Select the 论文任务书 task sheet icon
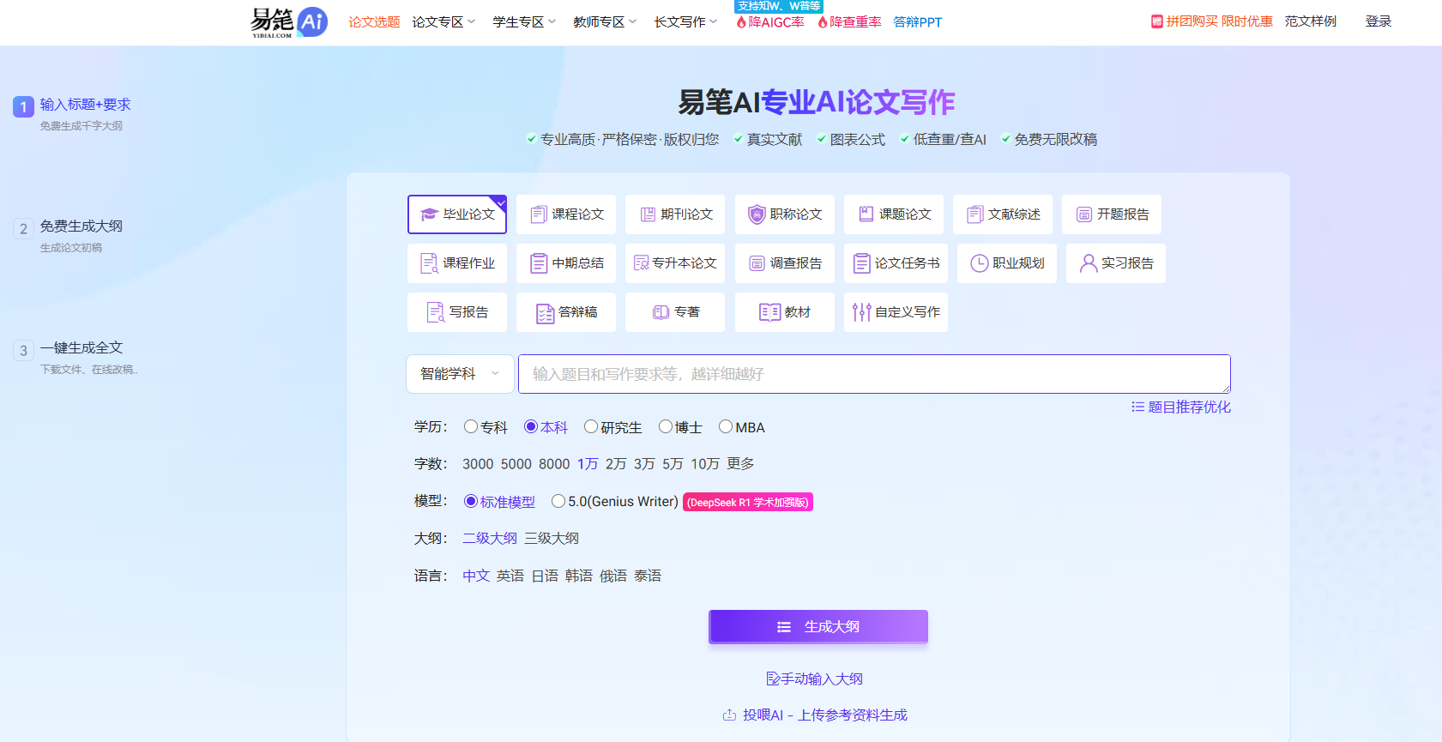The image size is (1442, 742). pyautogui.click(x=861, y=263)
